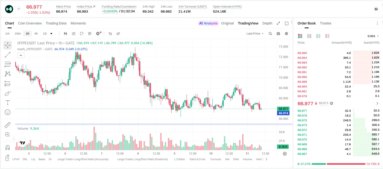Switch to the Trades tab
This screenshot has height=169, width=383.
point(325,23)
